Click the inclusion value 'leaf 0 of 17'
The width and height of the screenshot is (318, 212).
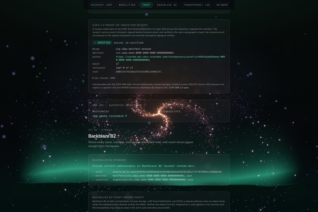tap(124, 68)
